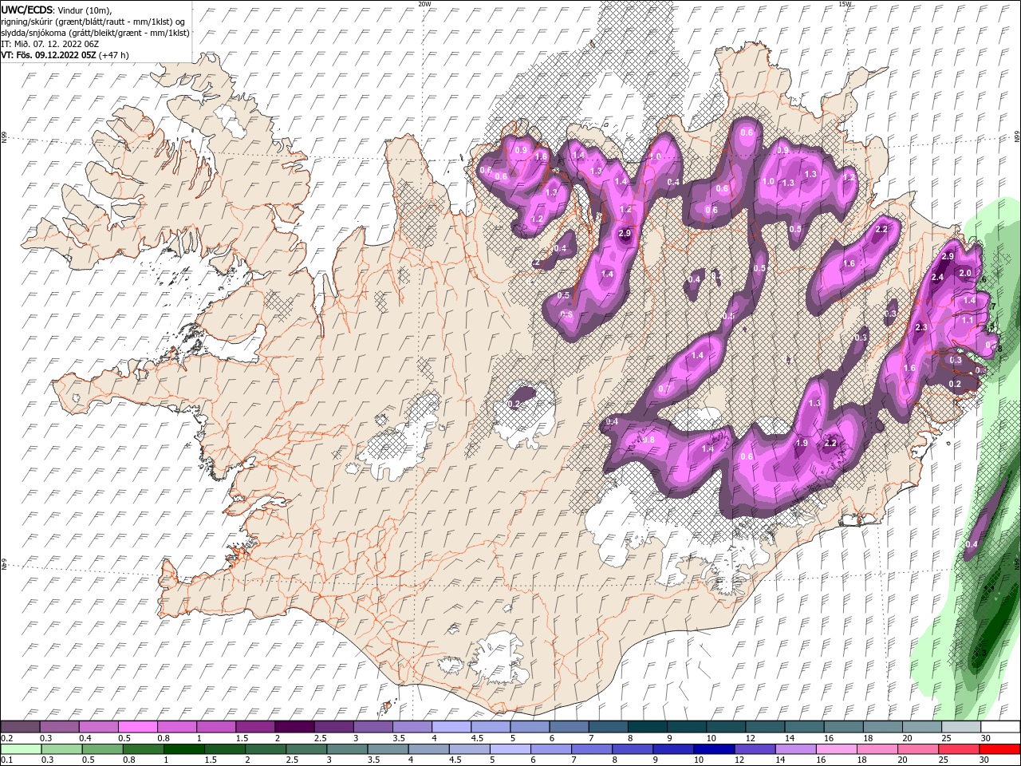Select the green 0.5 swatch in the lower legend
This screenshot has width=1021, height=766.
coord(103,749)
